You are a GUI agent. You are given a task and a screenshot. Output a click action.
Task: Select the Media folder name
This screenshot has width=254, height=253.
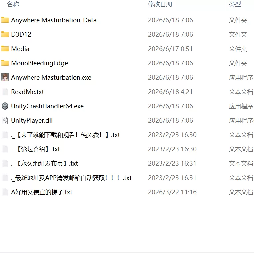(x=20, y=49)
